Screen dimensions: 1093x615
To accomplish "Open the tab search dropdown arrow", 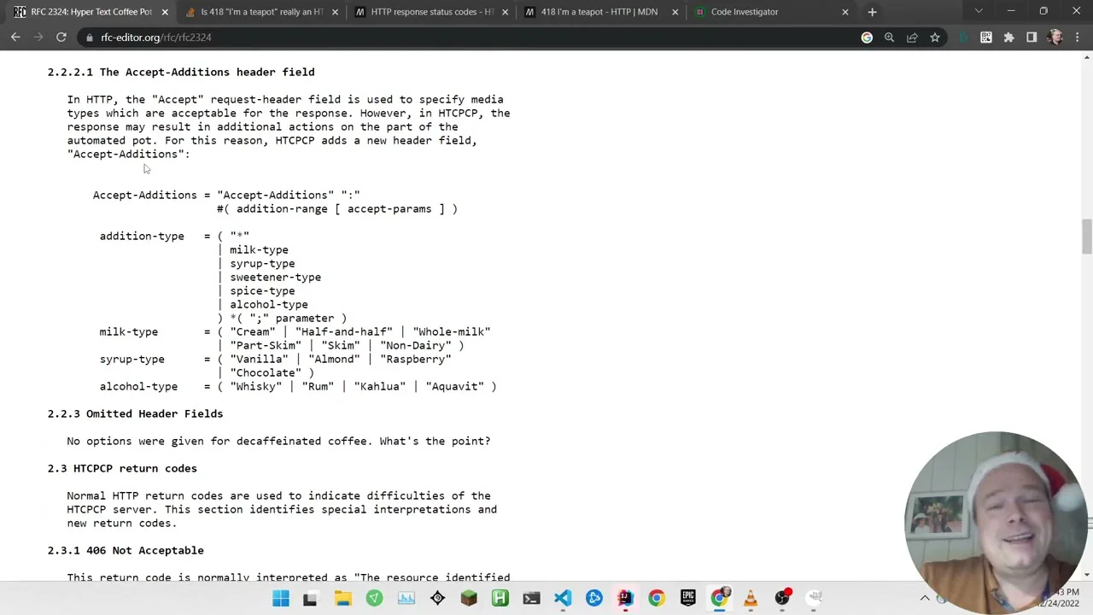I will point(979,12).
